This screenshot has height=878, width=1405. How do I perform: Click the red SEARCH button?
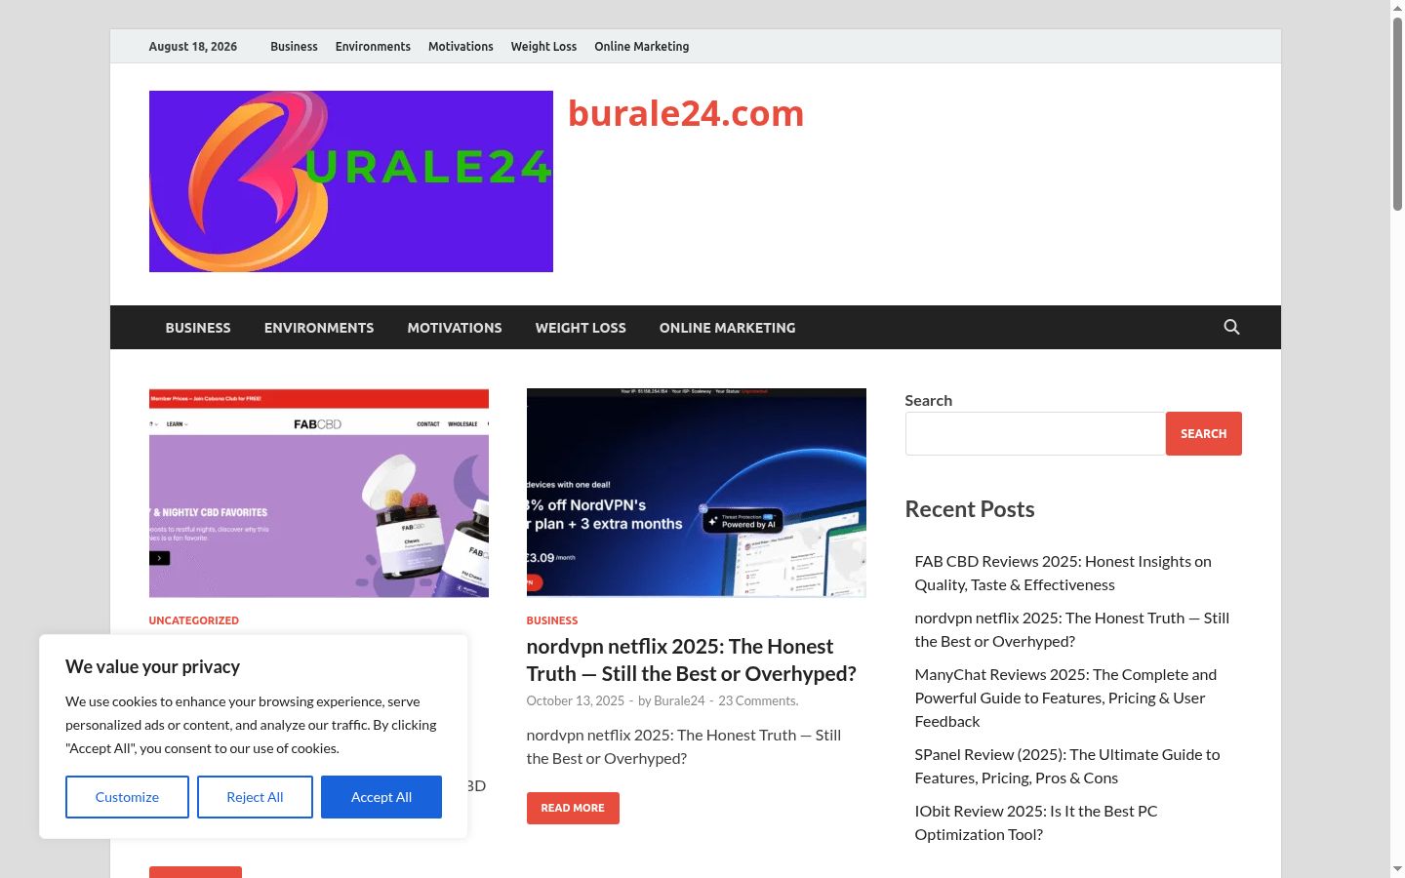click(1204, 433)
